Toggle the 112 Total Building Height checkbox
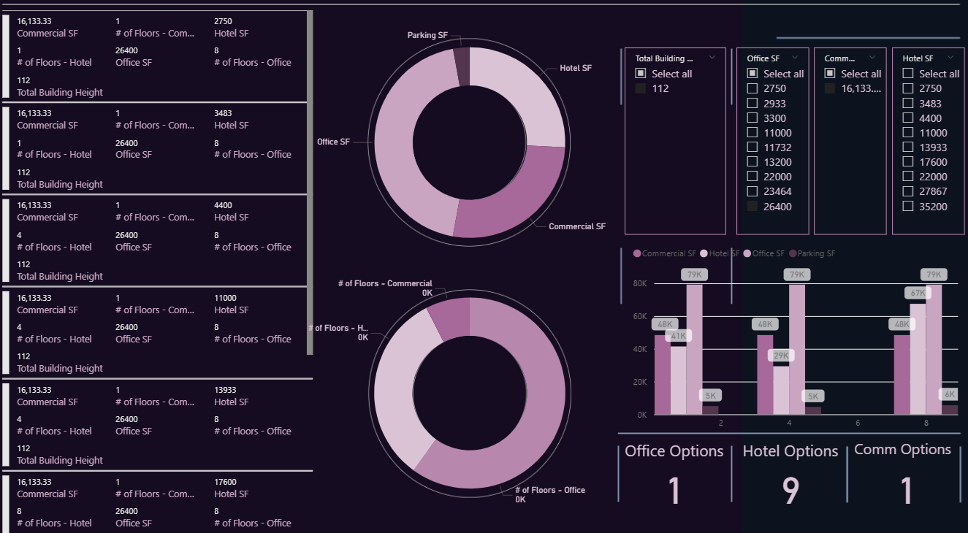The height and width of the screenshot is (533, 968). click(641, 88)
